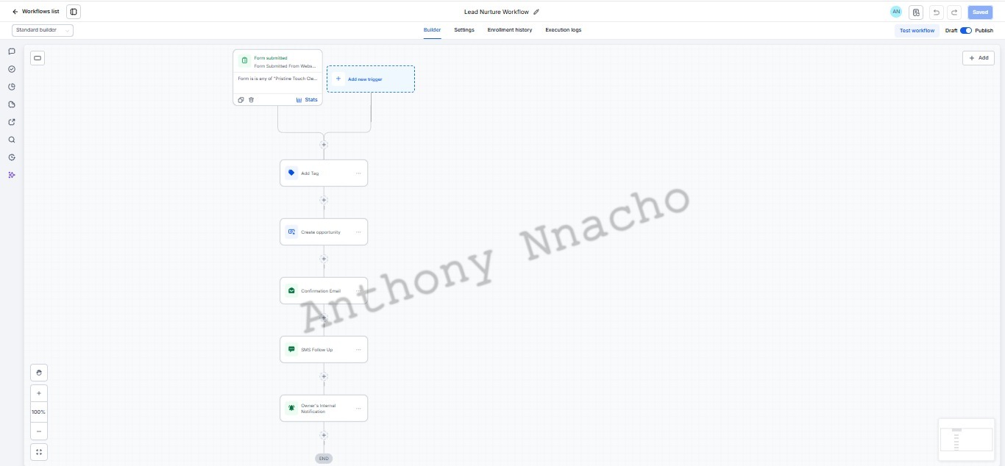Open the Add Tag action's three-dot menu
The width and height of the screenshot is (1005, 466).
pyautogui.click(x=358, y=173)
